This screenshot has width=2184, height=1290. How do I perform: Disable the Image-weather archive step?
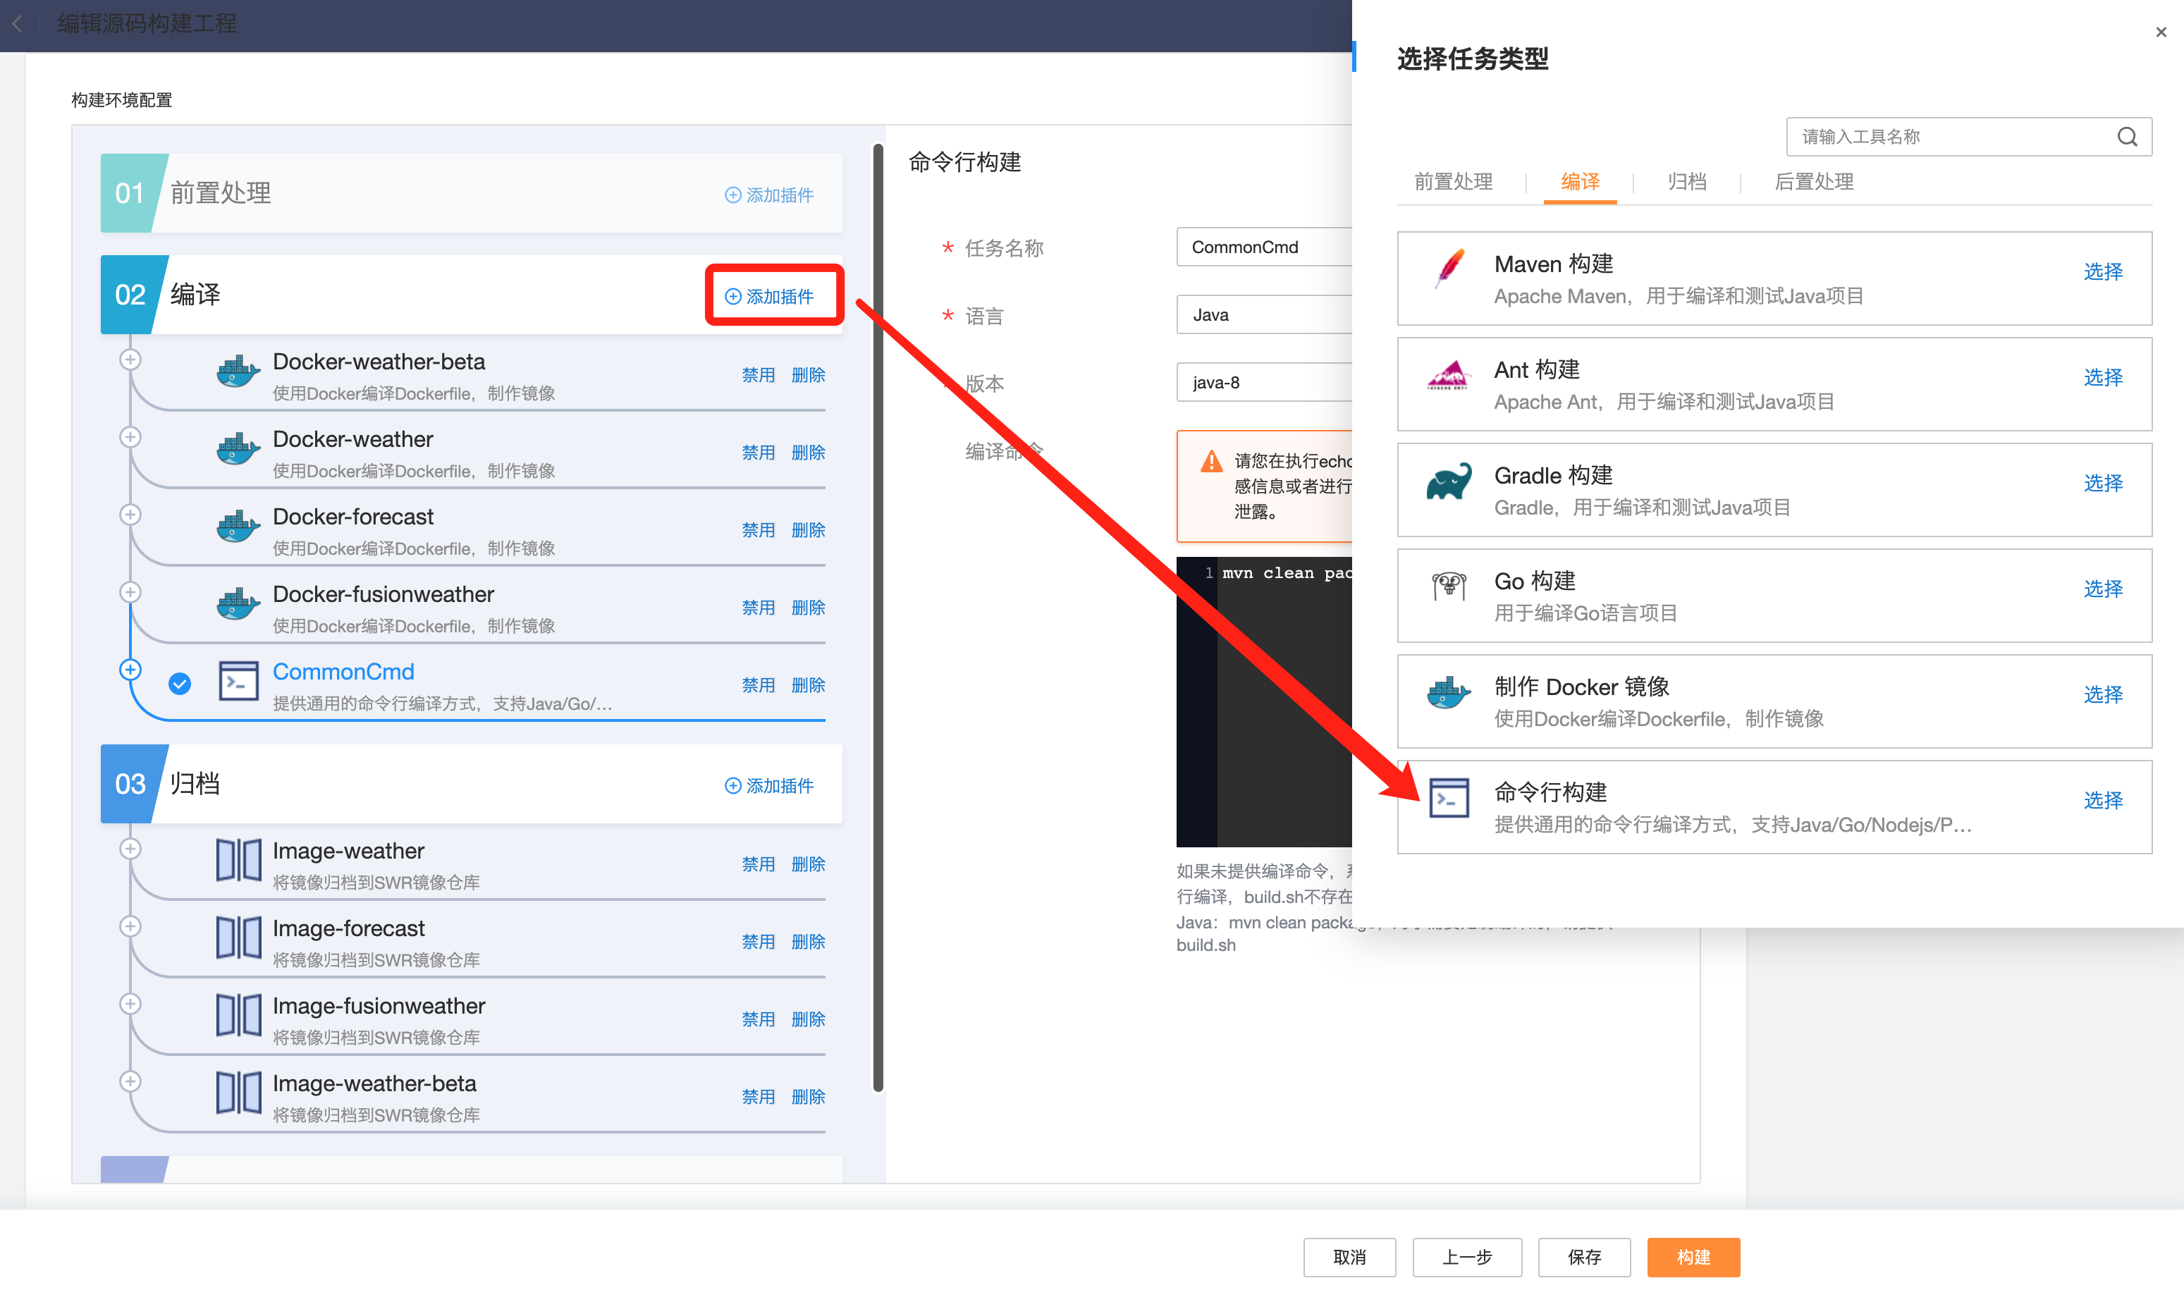tap(758, 864)
